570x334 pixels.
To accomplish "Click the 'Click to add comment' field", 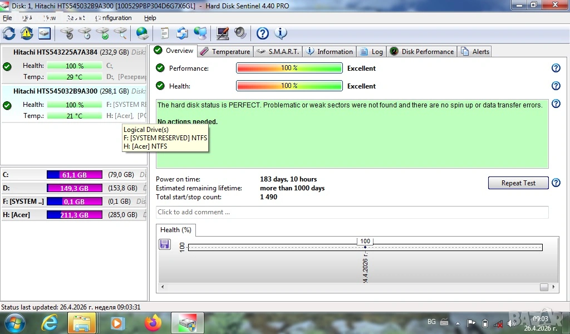I will [x=352, y=212].
